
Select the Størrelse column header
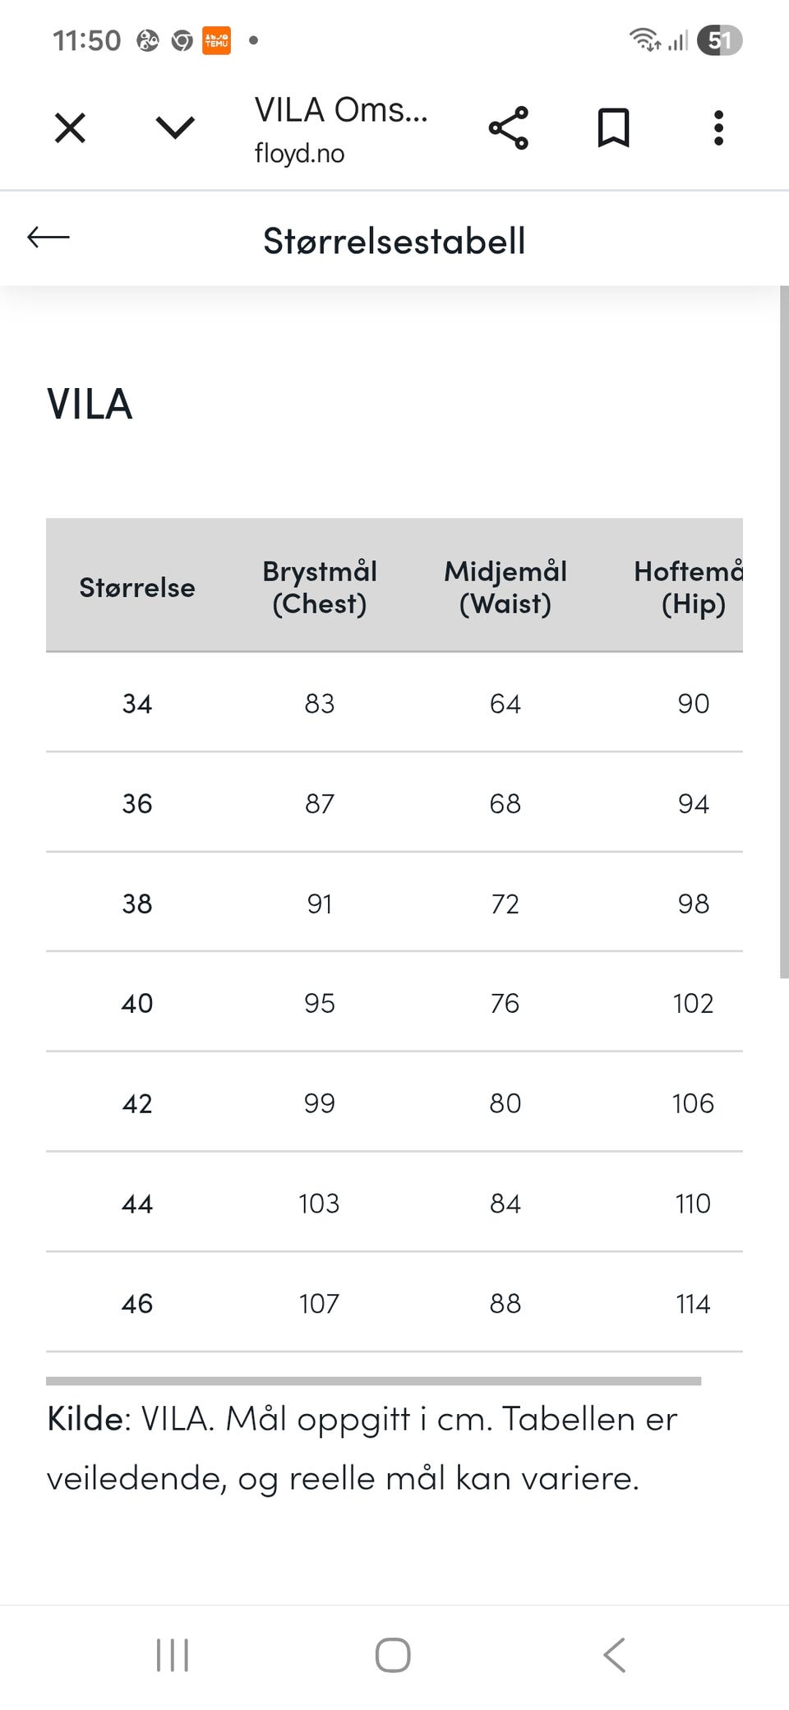coord(137,587)
